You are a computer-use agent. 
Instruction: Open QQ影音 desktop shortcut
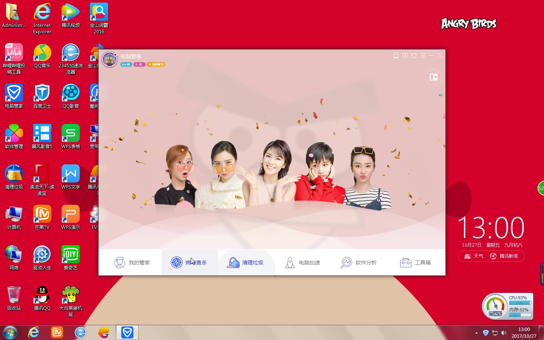pyautogui.click(x=71, y=96)
